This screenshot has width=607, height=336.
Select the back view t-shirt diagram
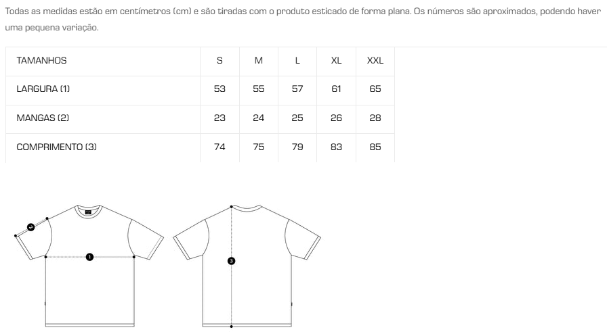click(x=247, y=266)
